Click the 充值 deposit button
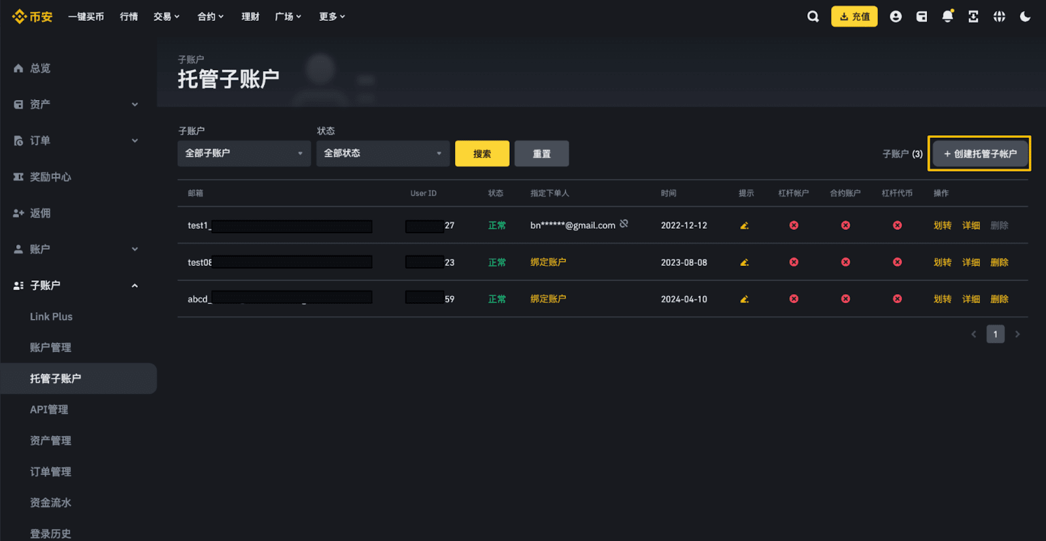This screenshot has width=1046, height=541. (854, 16)
